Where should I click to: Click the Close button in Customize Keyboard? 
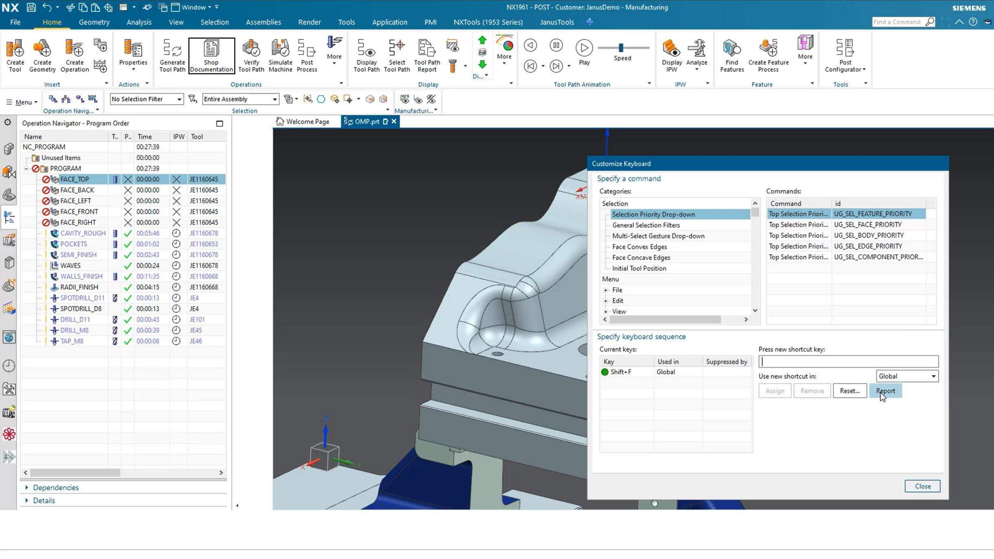point(922,486)
